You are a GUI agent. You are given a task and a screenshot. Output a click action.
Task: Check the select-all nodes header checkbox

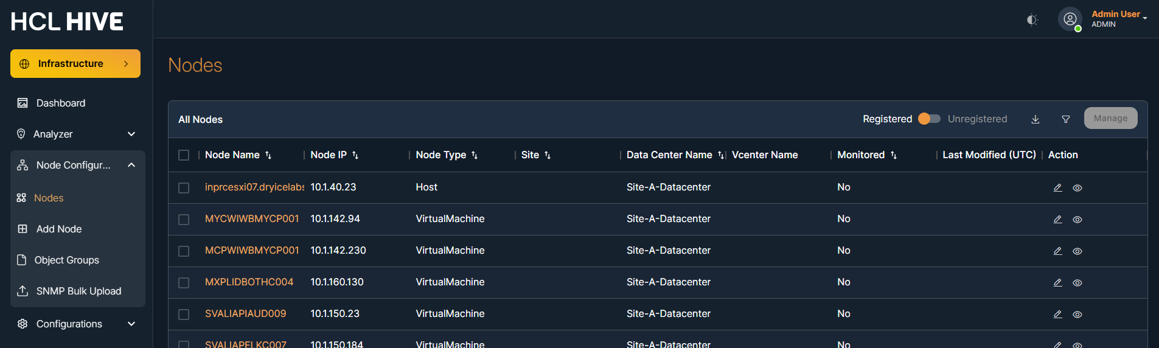point(184,155)
